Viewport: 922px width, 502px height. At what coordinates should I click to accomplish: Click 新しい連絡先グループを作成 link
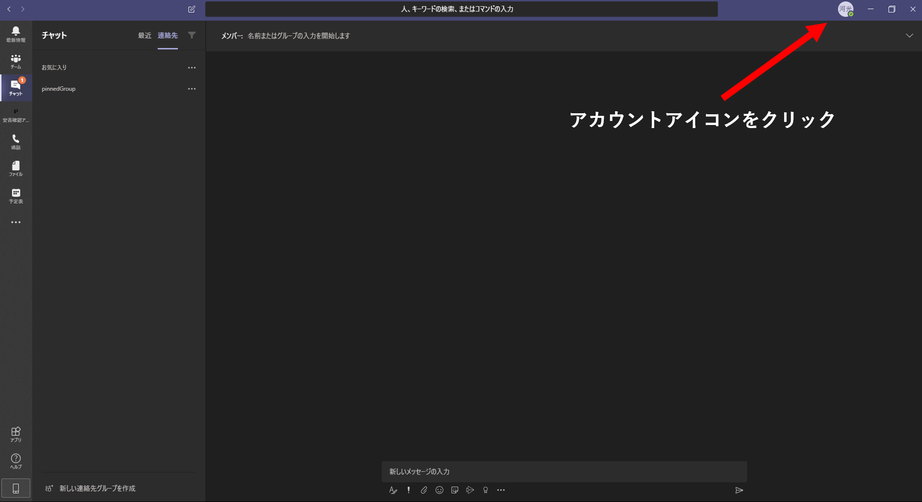point(97,488)
